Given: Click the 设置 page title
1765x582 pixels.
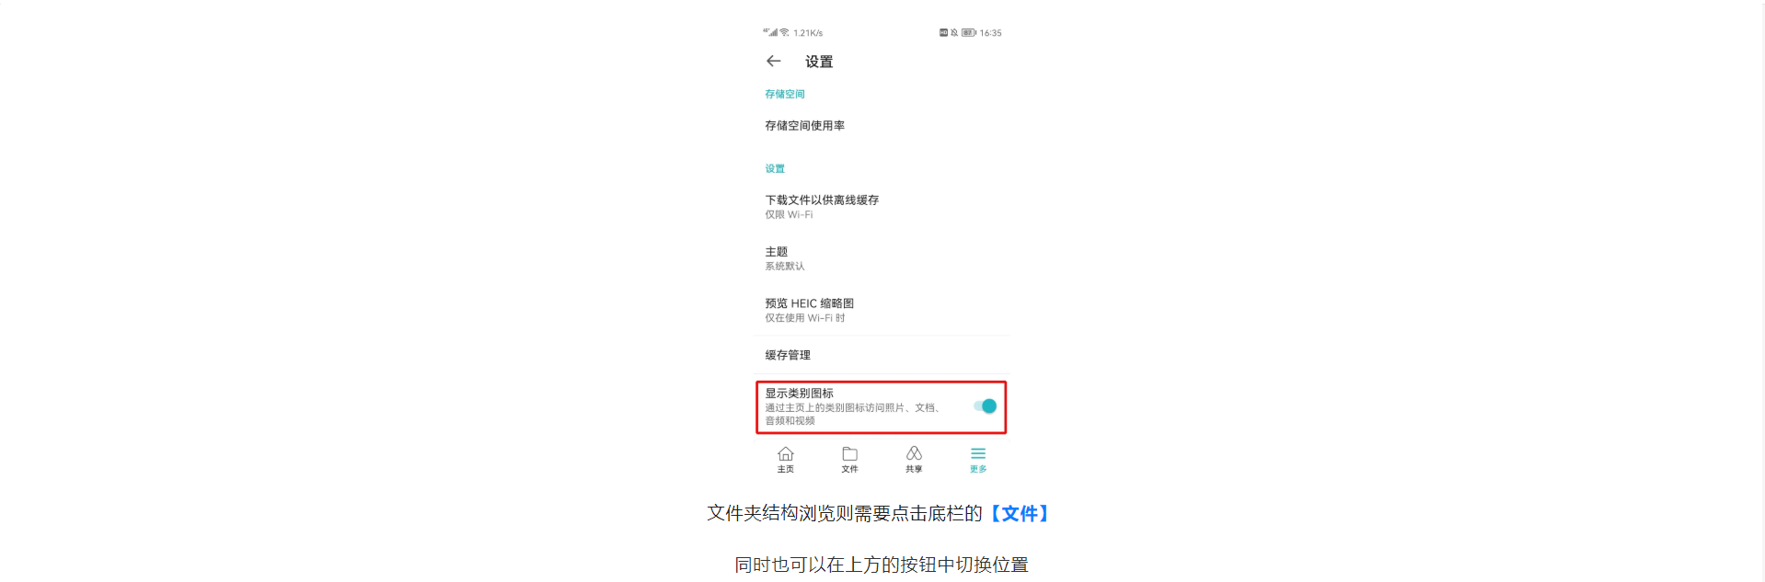Looking at the screenshot, I should point(819,62).
